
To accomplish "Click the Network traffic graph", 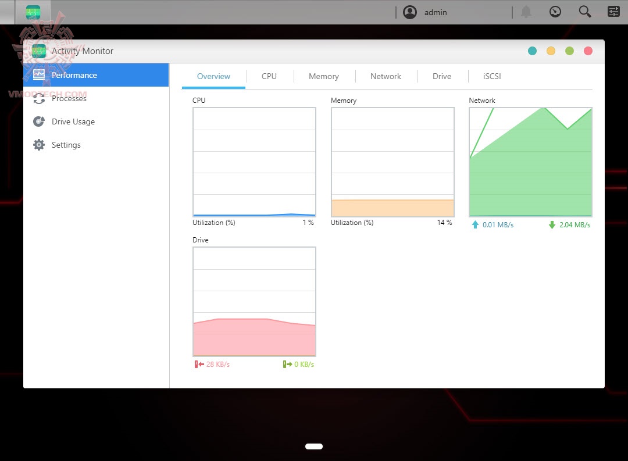I will click(531, 162).
